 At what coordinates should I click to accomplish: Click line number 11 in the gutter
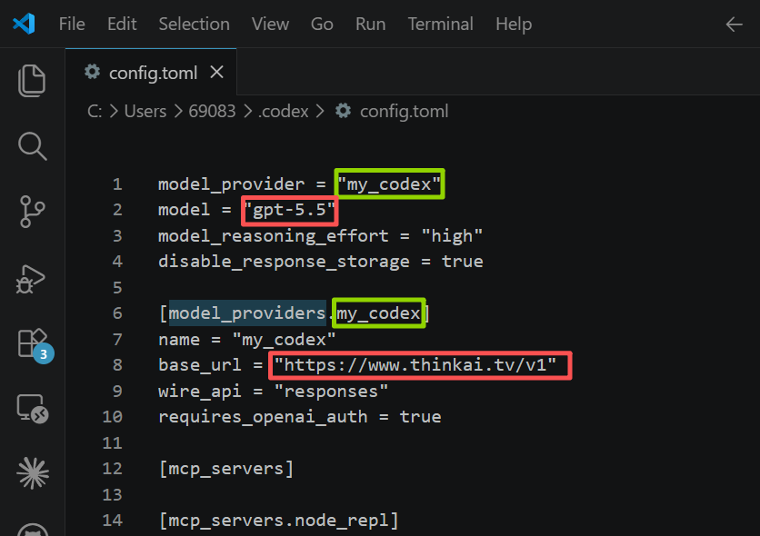tap(112, 443)
